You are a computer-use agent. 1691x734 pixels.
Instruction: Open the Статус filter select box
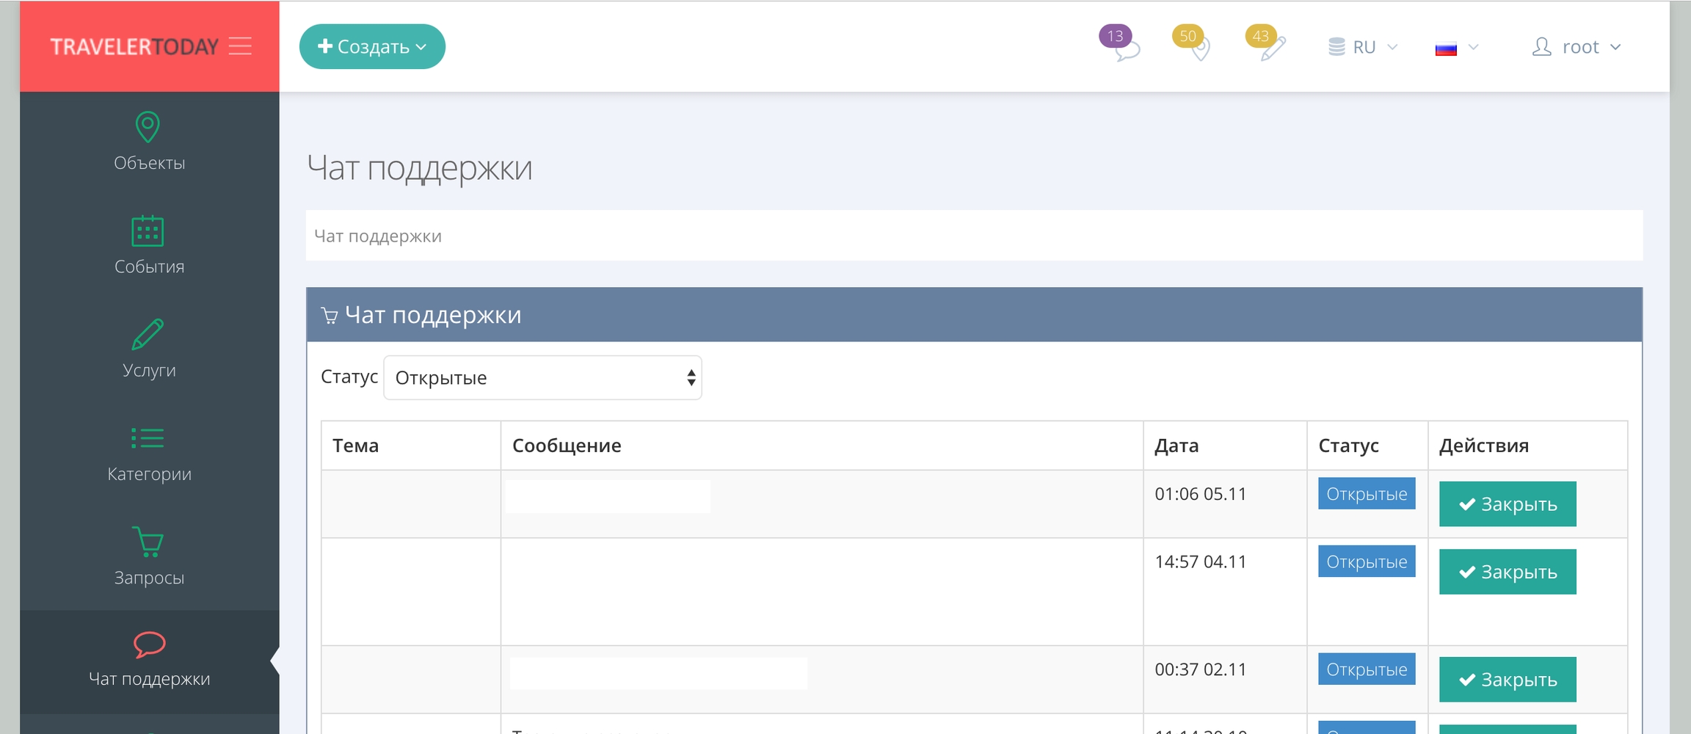click(x=542, y=378)
